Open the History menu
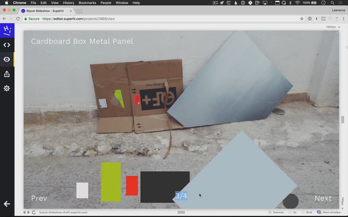The image size is (348, 217). [x=69, y=3]
